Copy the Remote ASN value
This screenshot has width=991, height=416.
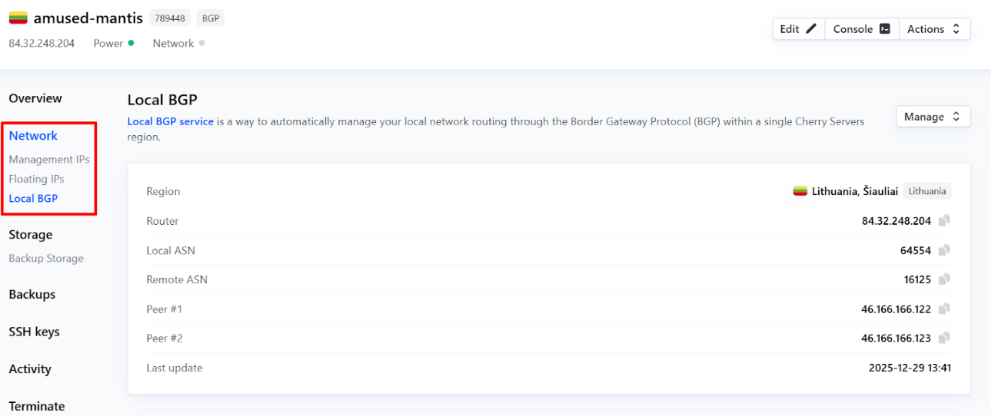[944, 279]
